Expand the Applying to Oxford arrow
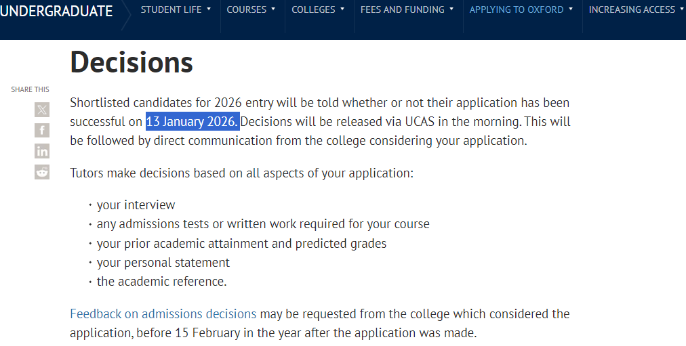686x346 pixels. click(x=571, y=9)
